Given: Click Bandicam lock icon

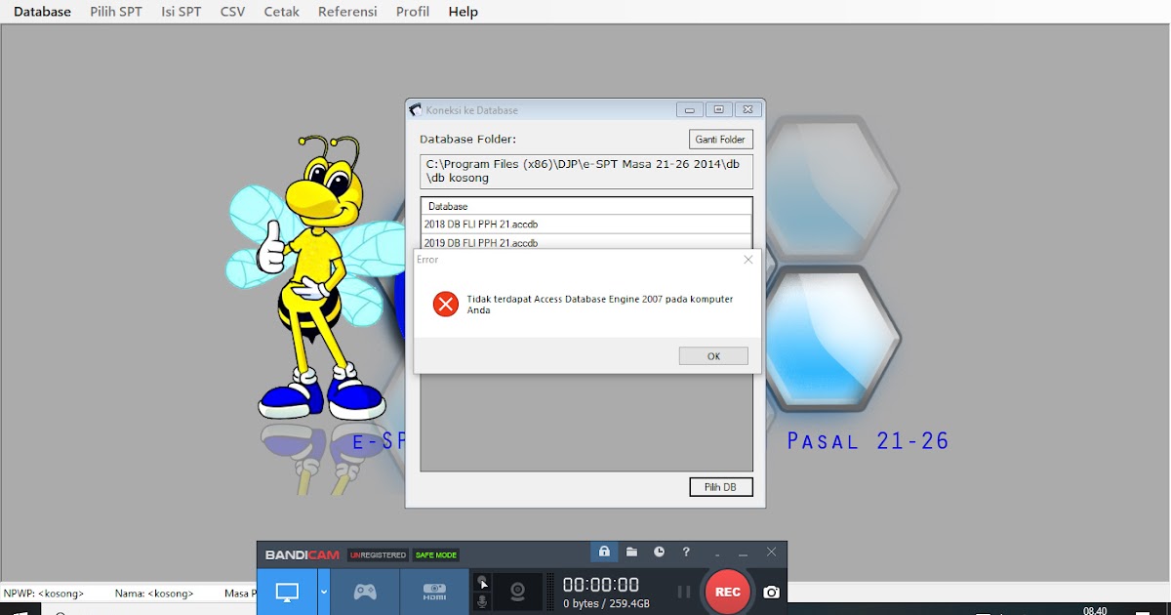Looking at the screenshot, I should (604, 553).
